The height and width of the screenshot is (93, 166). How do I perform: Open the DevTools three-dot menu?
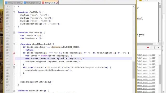154,48
